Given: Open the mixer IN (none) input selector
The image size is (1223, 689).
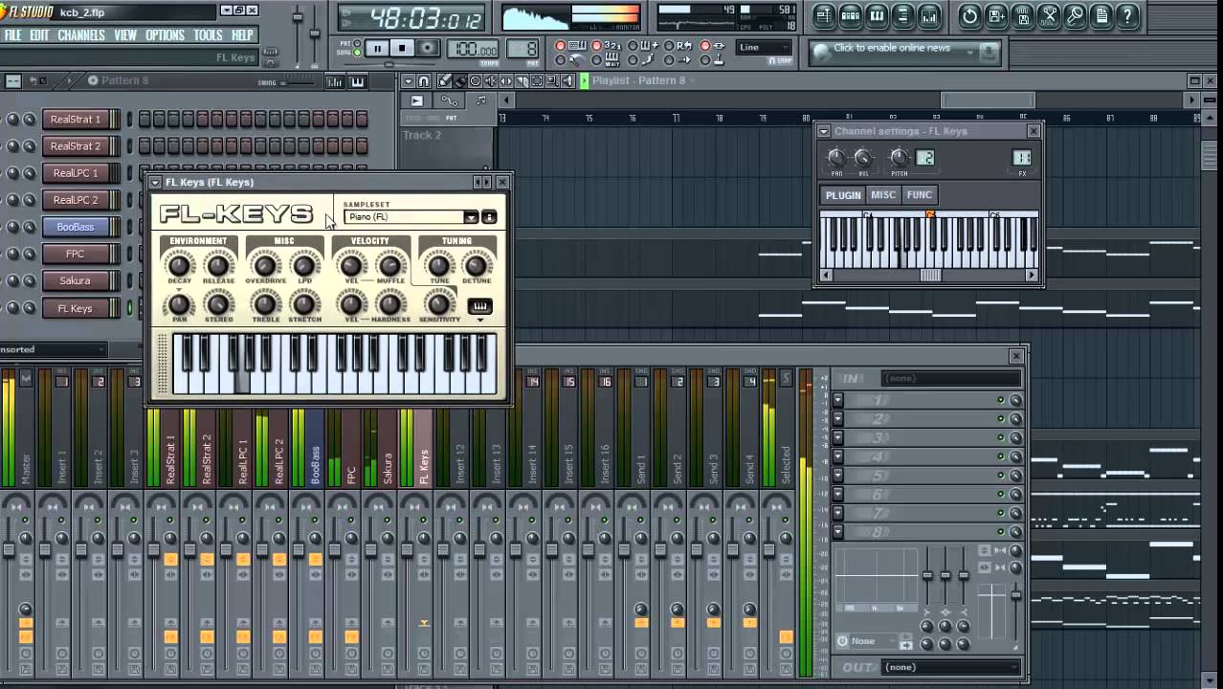Looking at the screenshot, I should [x=949, y=379].
